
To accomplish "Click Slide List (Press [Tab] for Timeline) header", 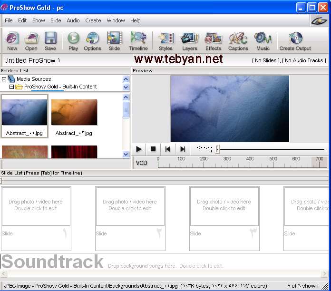I will (x=41, y=173).
